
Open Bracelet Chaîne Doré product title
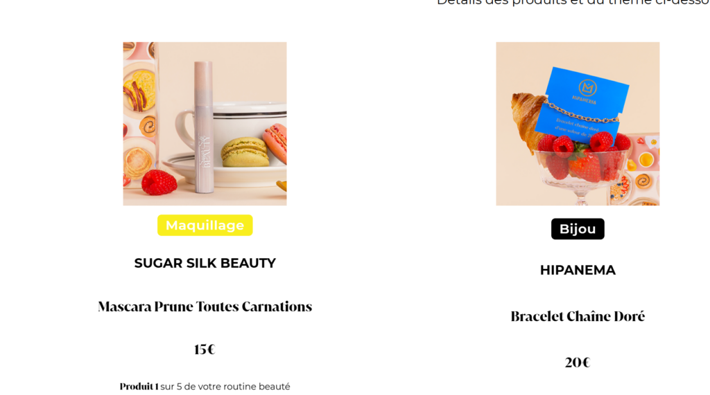[578, 317]
